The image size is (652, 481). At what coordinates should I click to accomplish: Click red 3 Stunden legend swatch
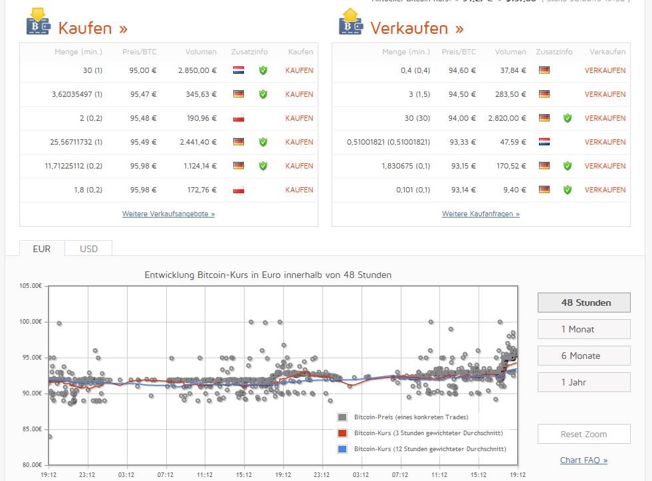click(x=343, y=433)
